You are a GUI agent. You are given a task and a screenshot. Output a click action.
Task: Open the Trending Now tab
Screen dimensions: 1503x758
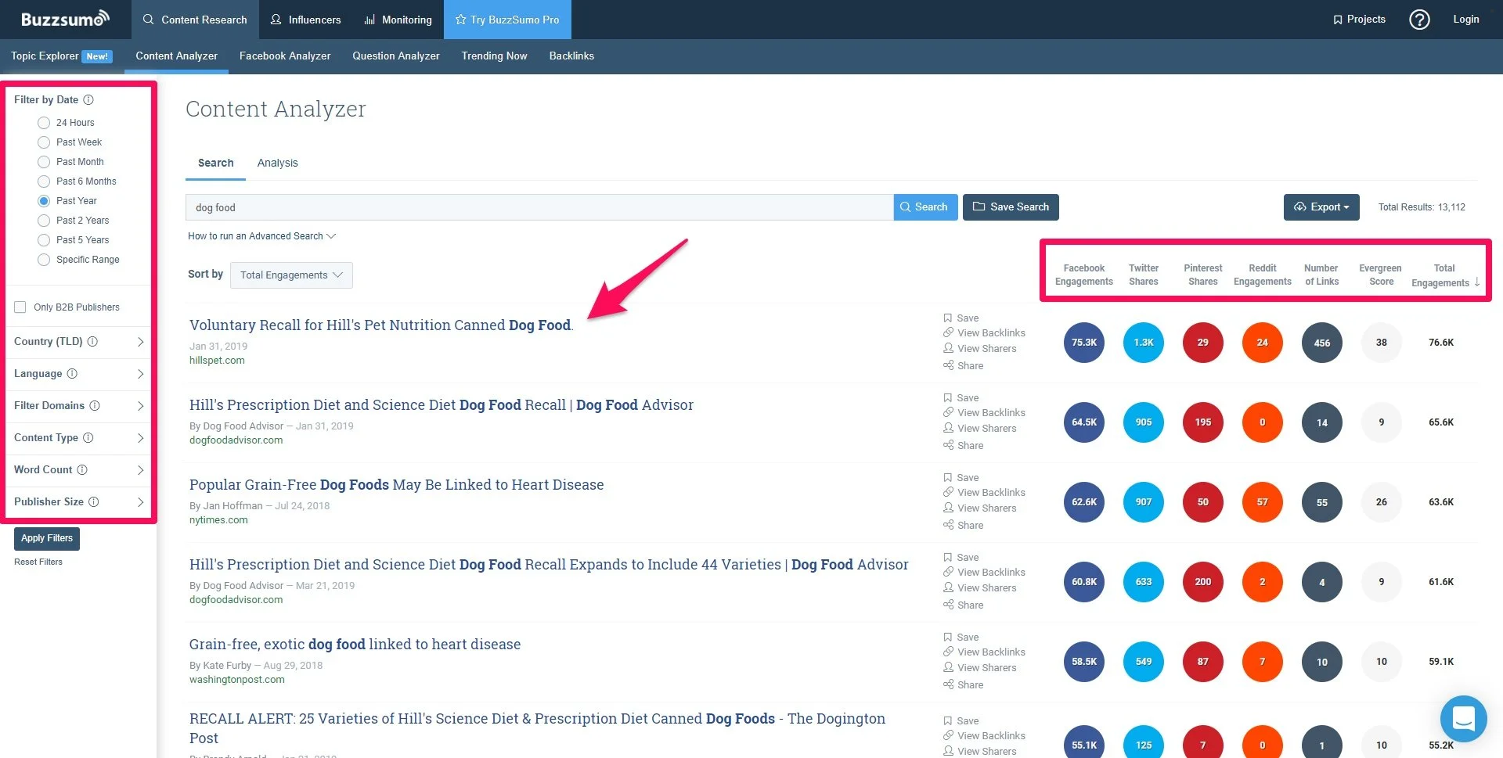tap(494, 56)
